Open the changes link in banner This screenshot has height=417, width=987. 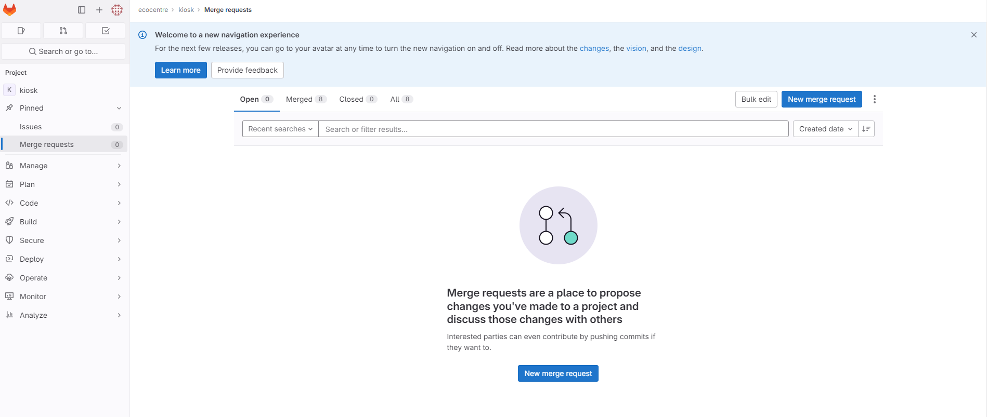coord(594,48)
